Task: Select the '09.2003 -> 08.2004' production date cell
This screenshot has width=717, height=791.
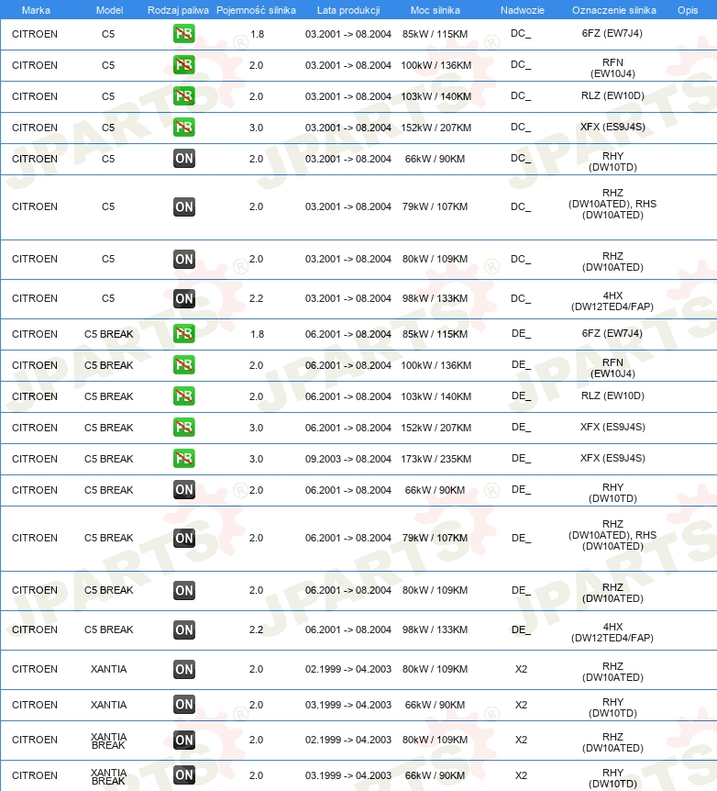Action: click(x=347, y=459)
